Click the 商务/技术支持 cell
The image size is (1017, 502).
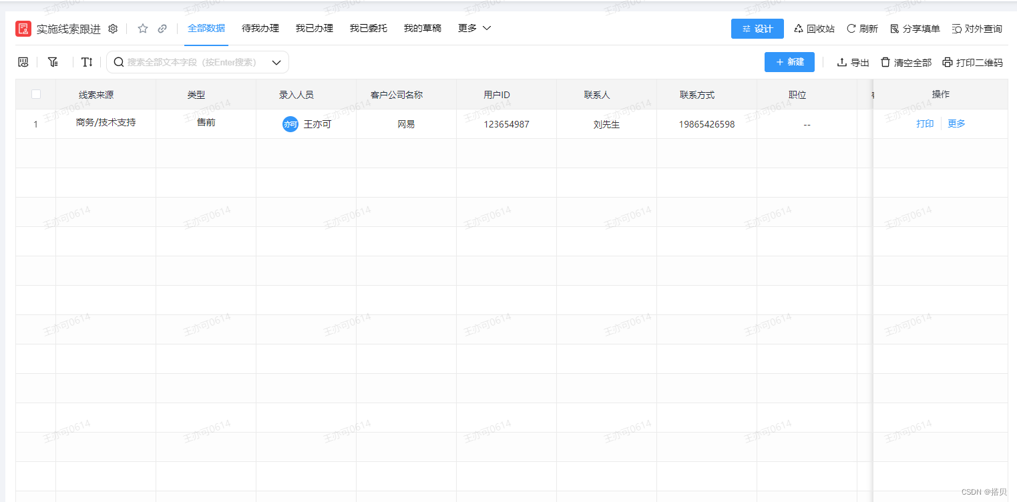pyautogui.click(x=106, y=123)
